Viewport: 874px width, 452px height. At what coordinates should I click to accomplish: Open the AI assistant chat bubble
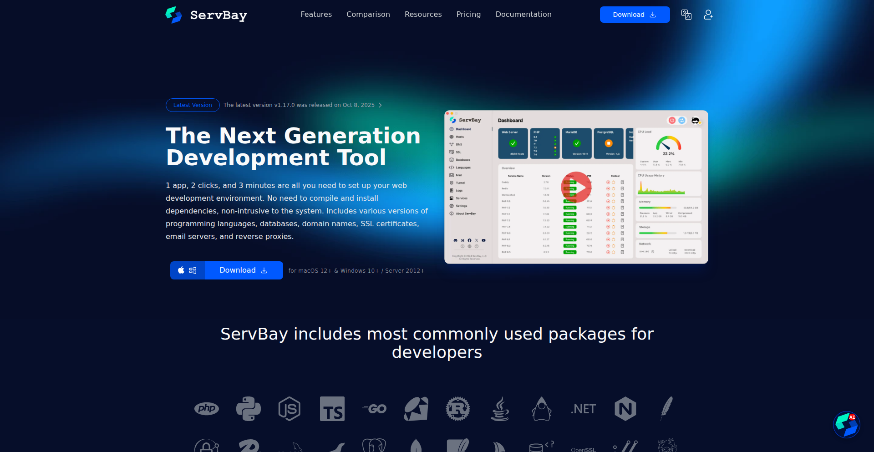846,424
